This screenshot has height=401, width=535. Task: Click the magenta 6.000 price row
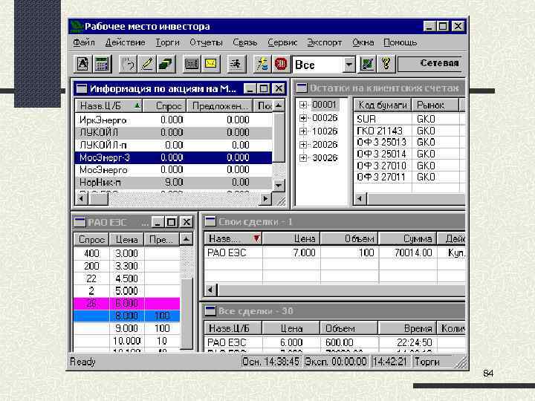coord(126,303)
